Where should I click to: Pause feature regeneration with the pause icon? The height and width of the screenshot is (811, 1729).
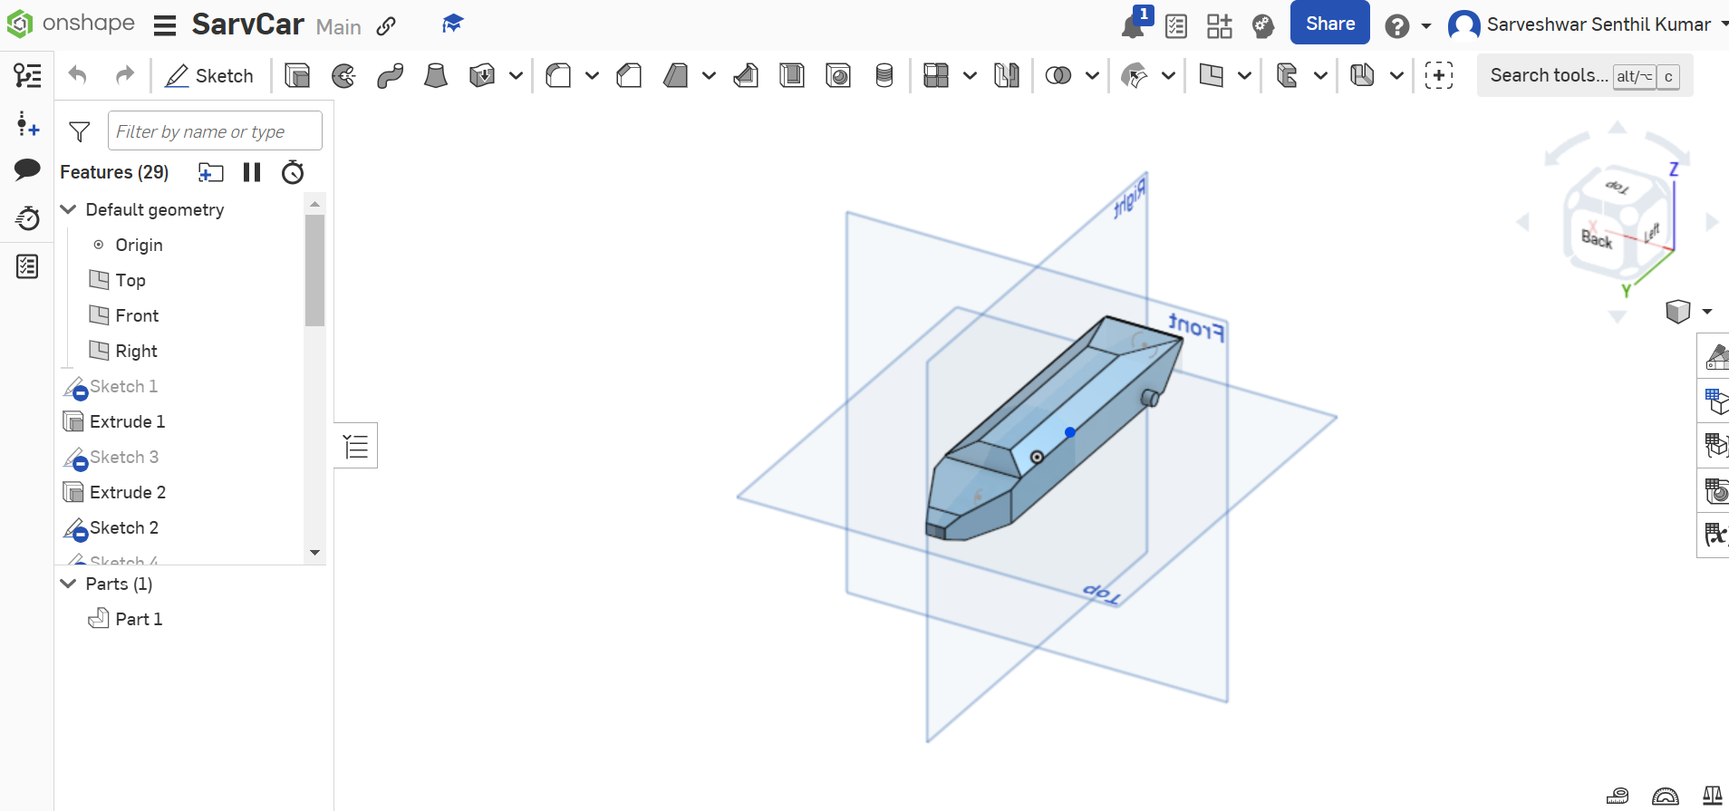tap(252, 172)
